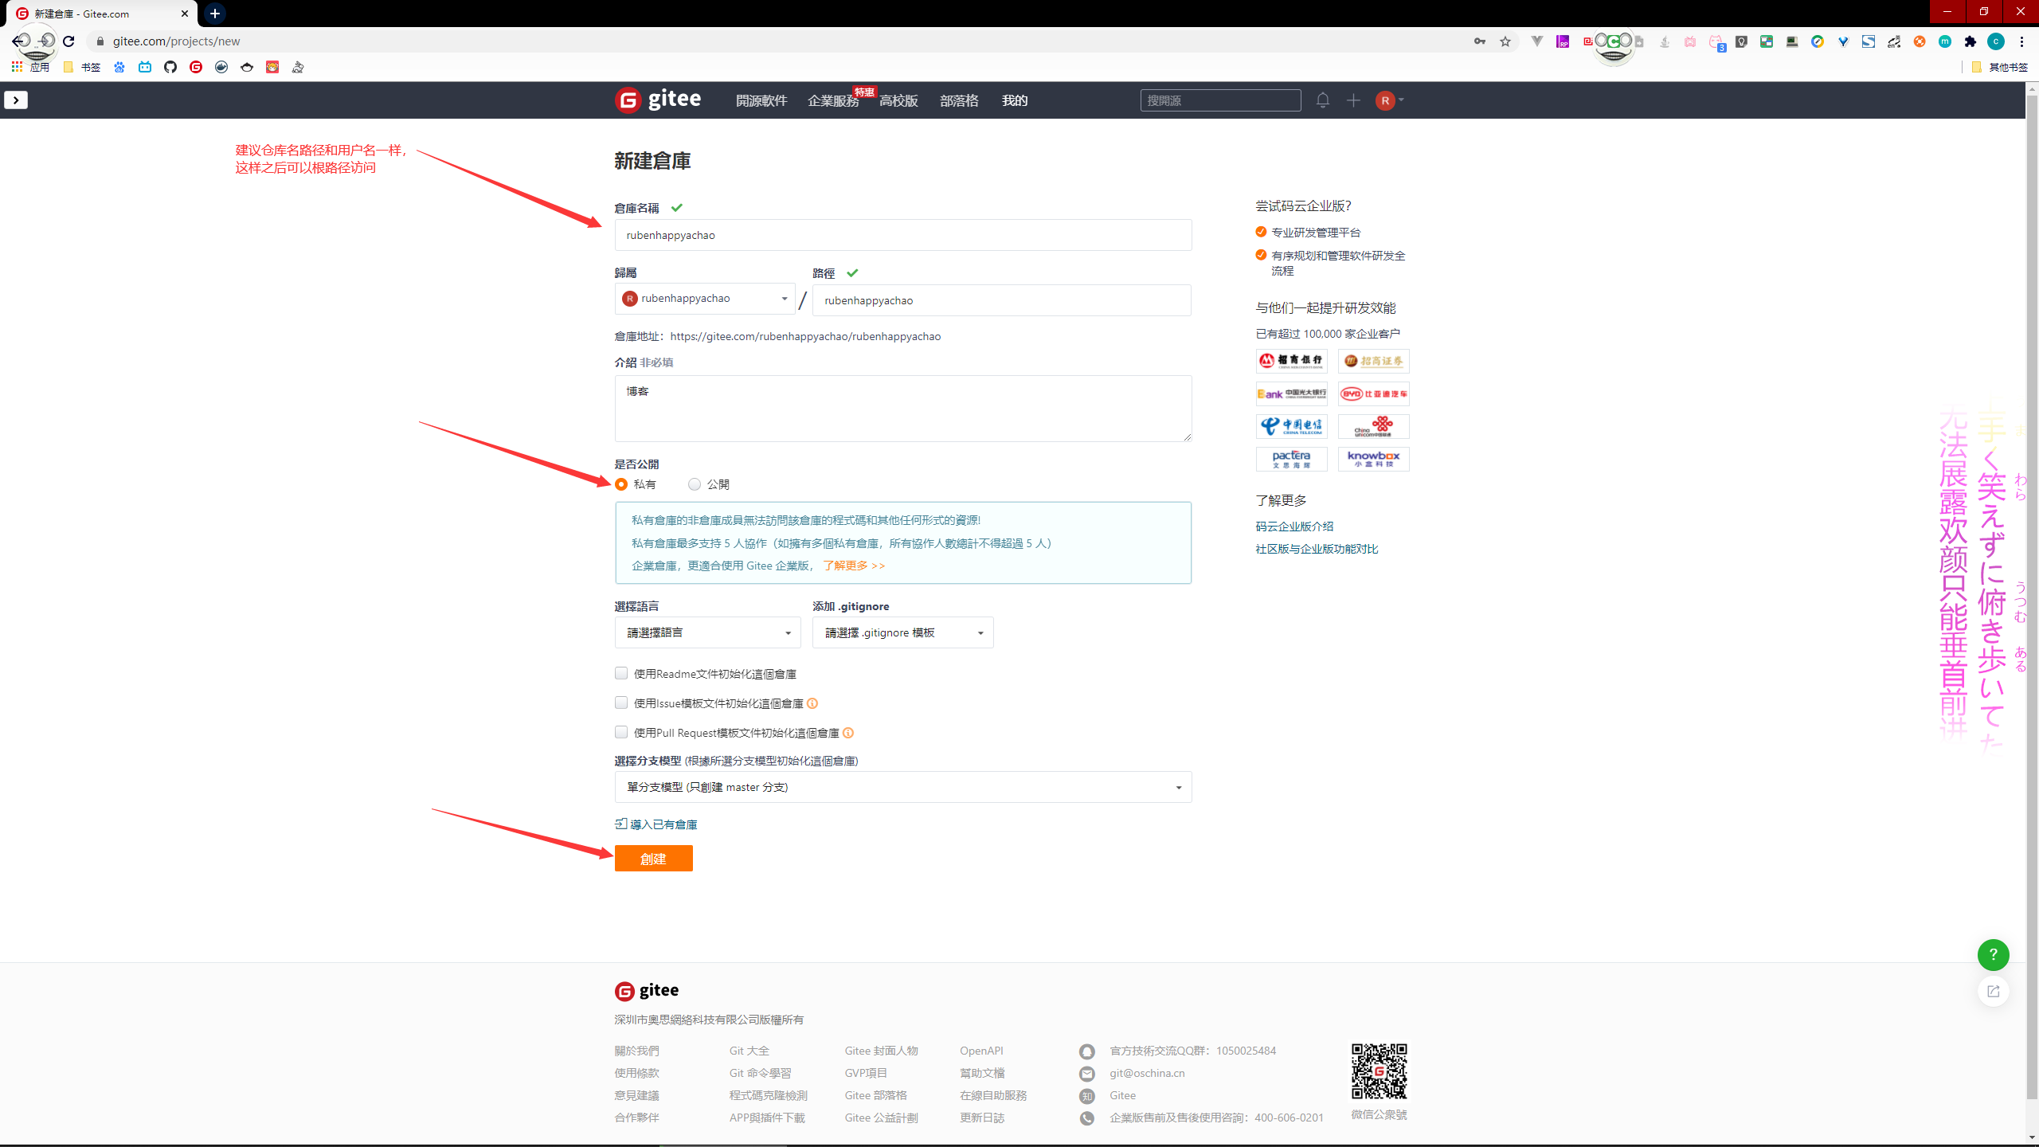Click the green help question mark button
This screenshot has height=1147, width=2039.
(1993, 954)
